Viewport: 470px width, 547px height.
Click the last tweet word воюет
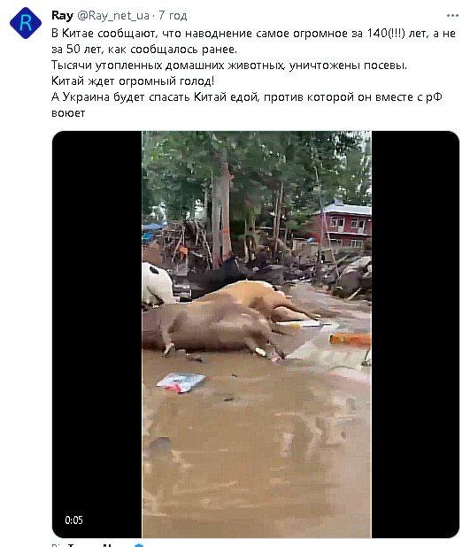tap(68, 113)
